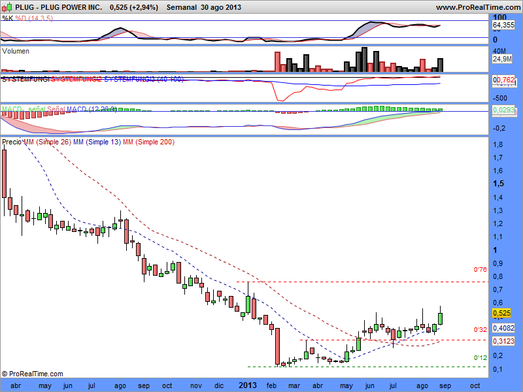Click the candlestick icon beside the PLUG title
523x392 pixels.
(x=7, y=7)
